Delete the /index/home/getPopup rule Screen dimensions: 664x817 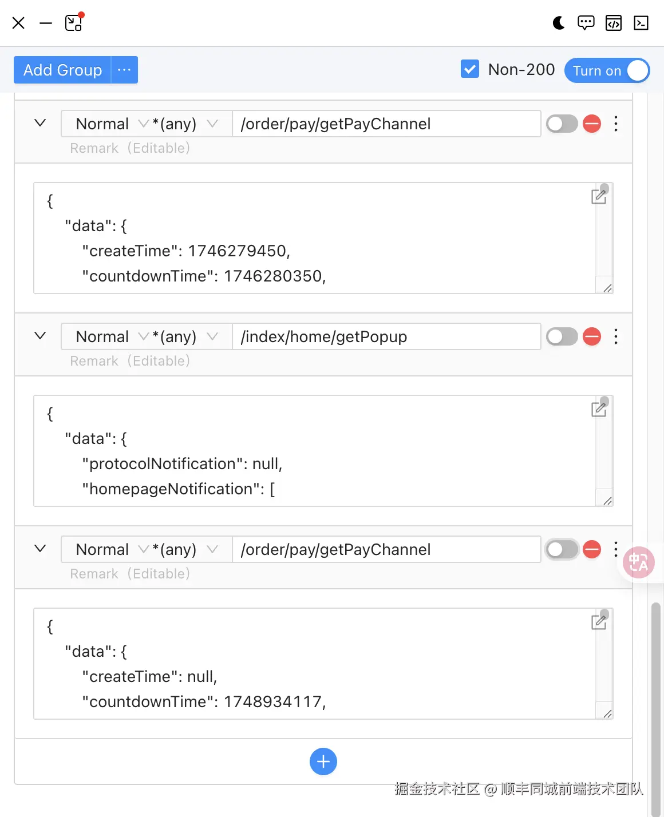coord(591,336)
